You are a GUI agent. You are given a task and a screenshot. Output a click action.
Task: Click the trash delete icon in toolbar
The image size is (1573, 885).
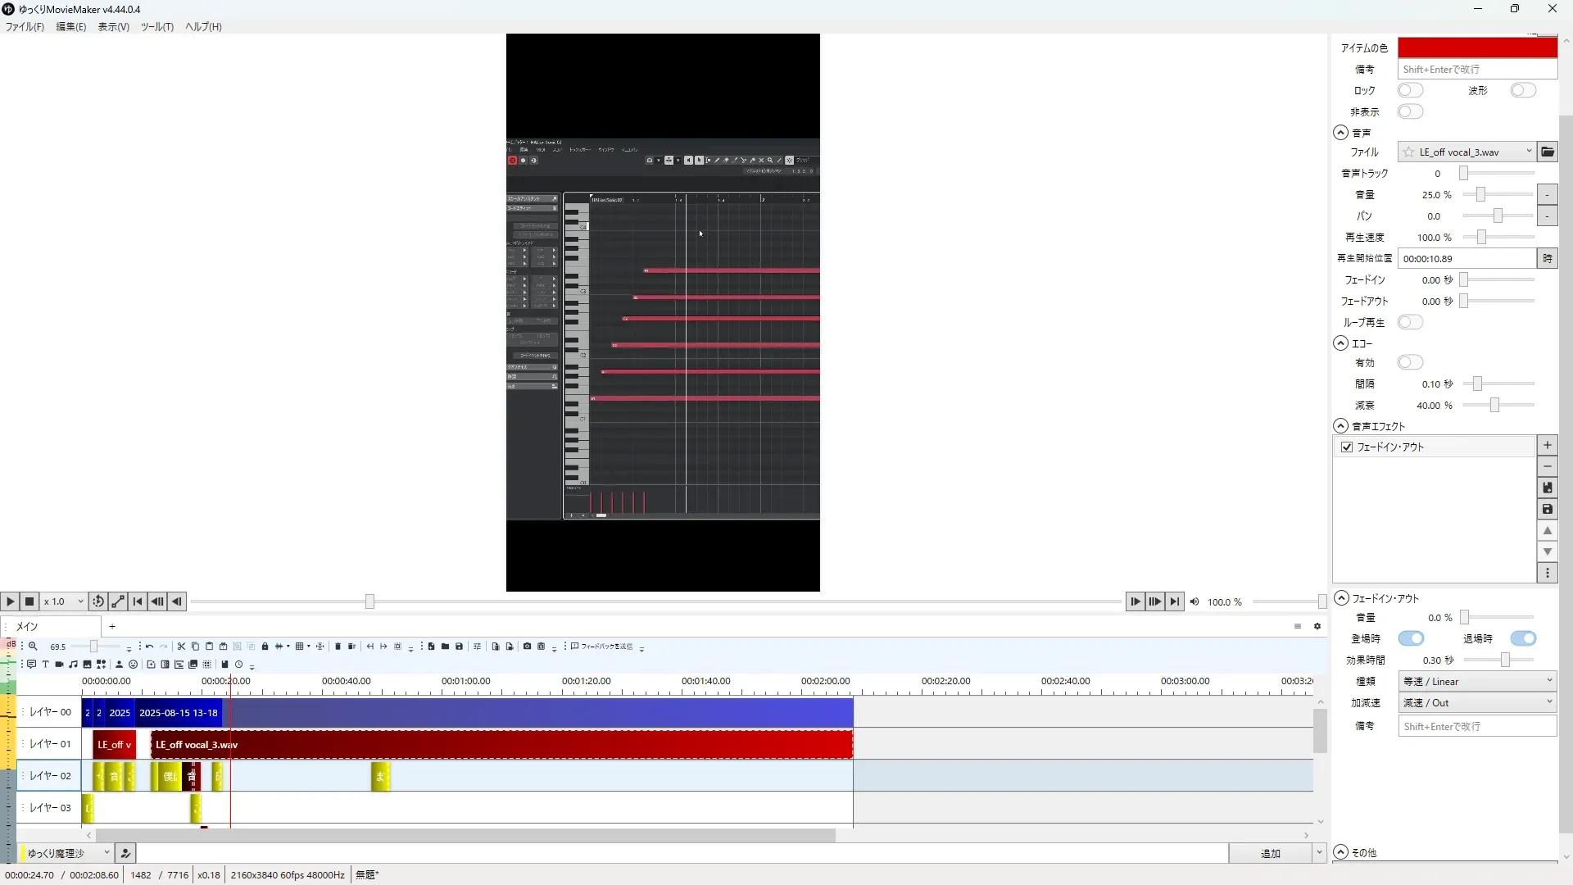[x=338, y=647]
